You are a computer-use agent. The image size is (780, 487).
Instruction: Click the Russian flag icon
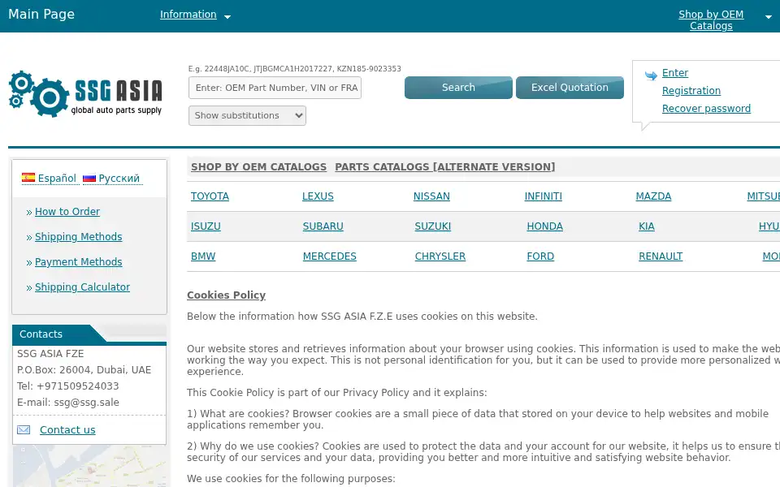point(89,178)
